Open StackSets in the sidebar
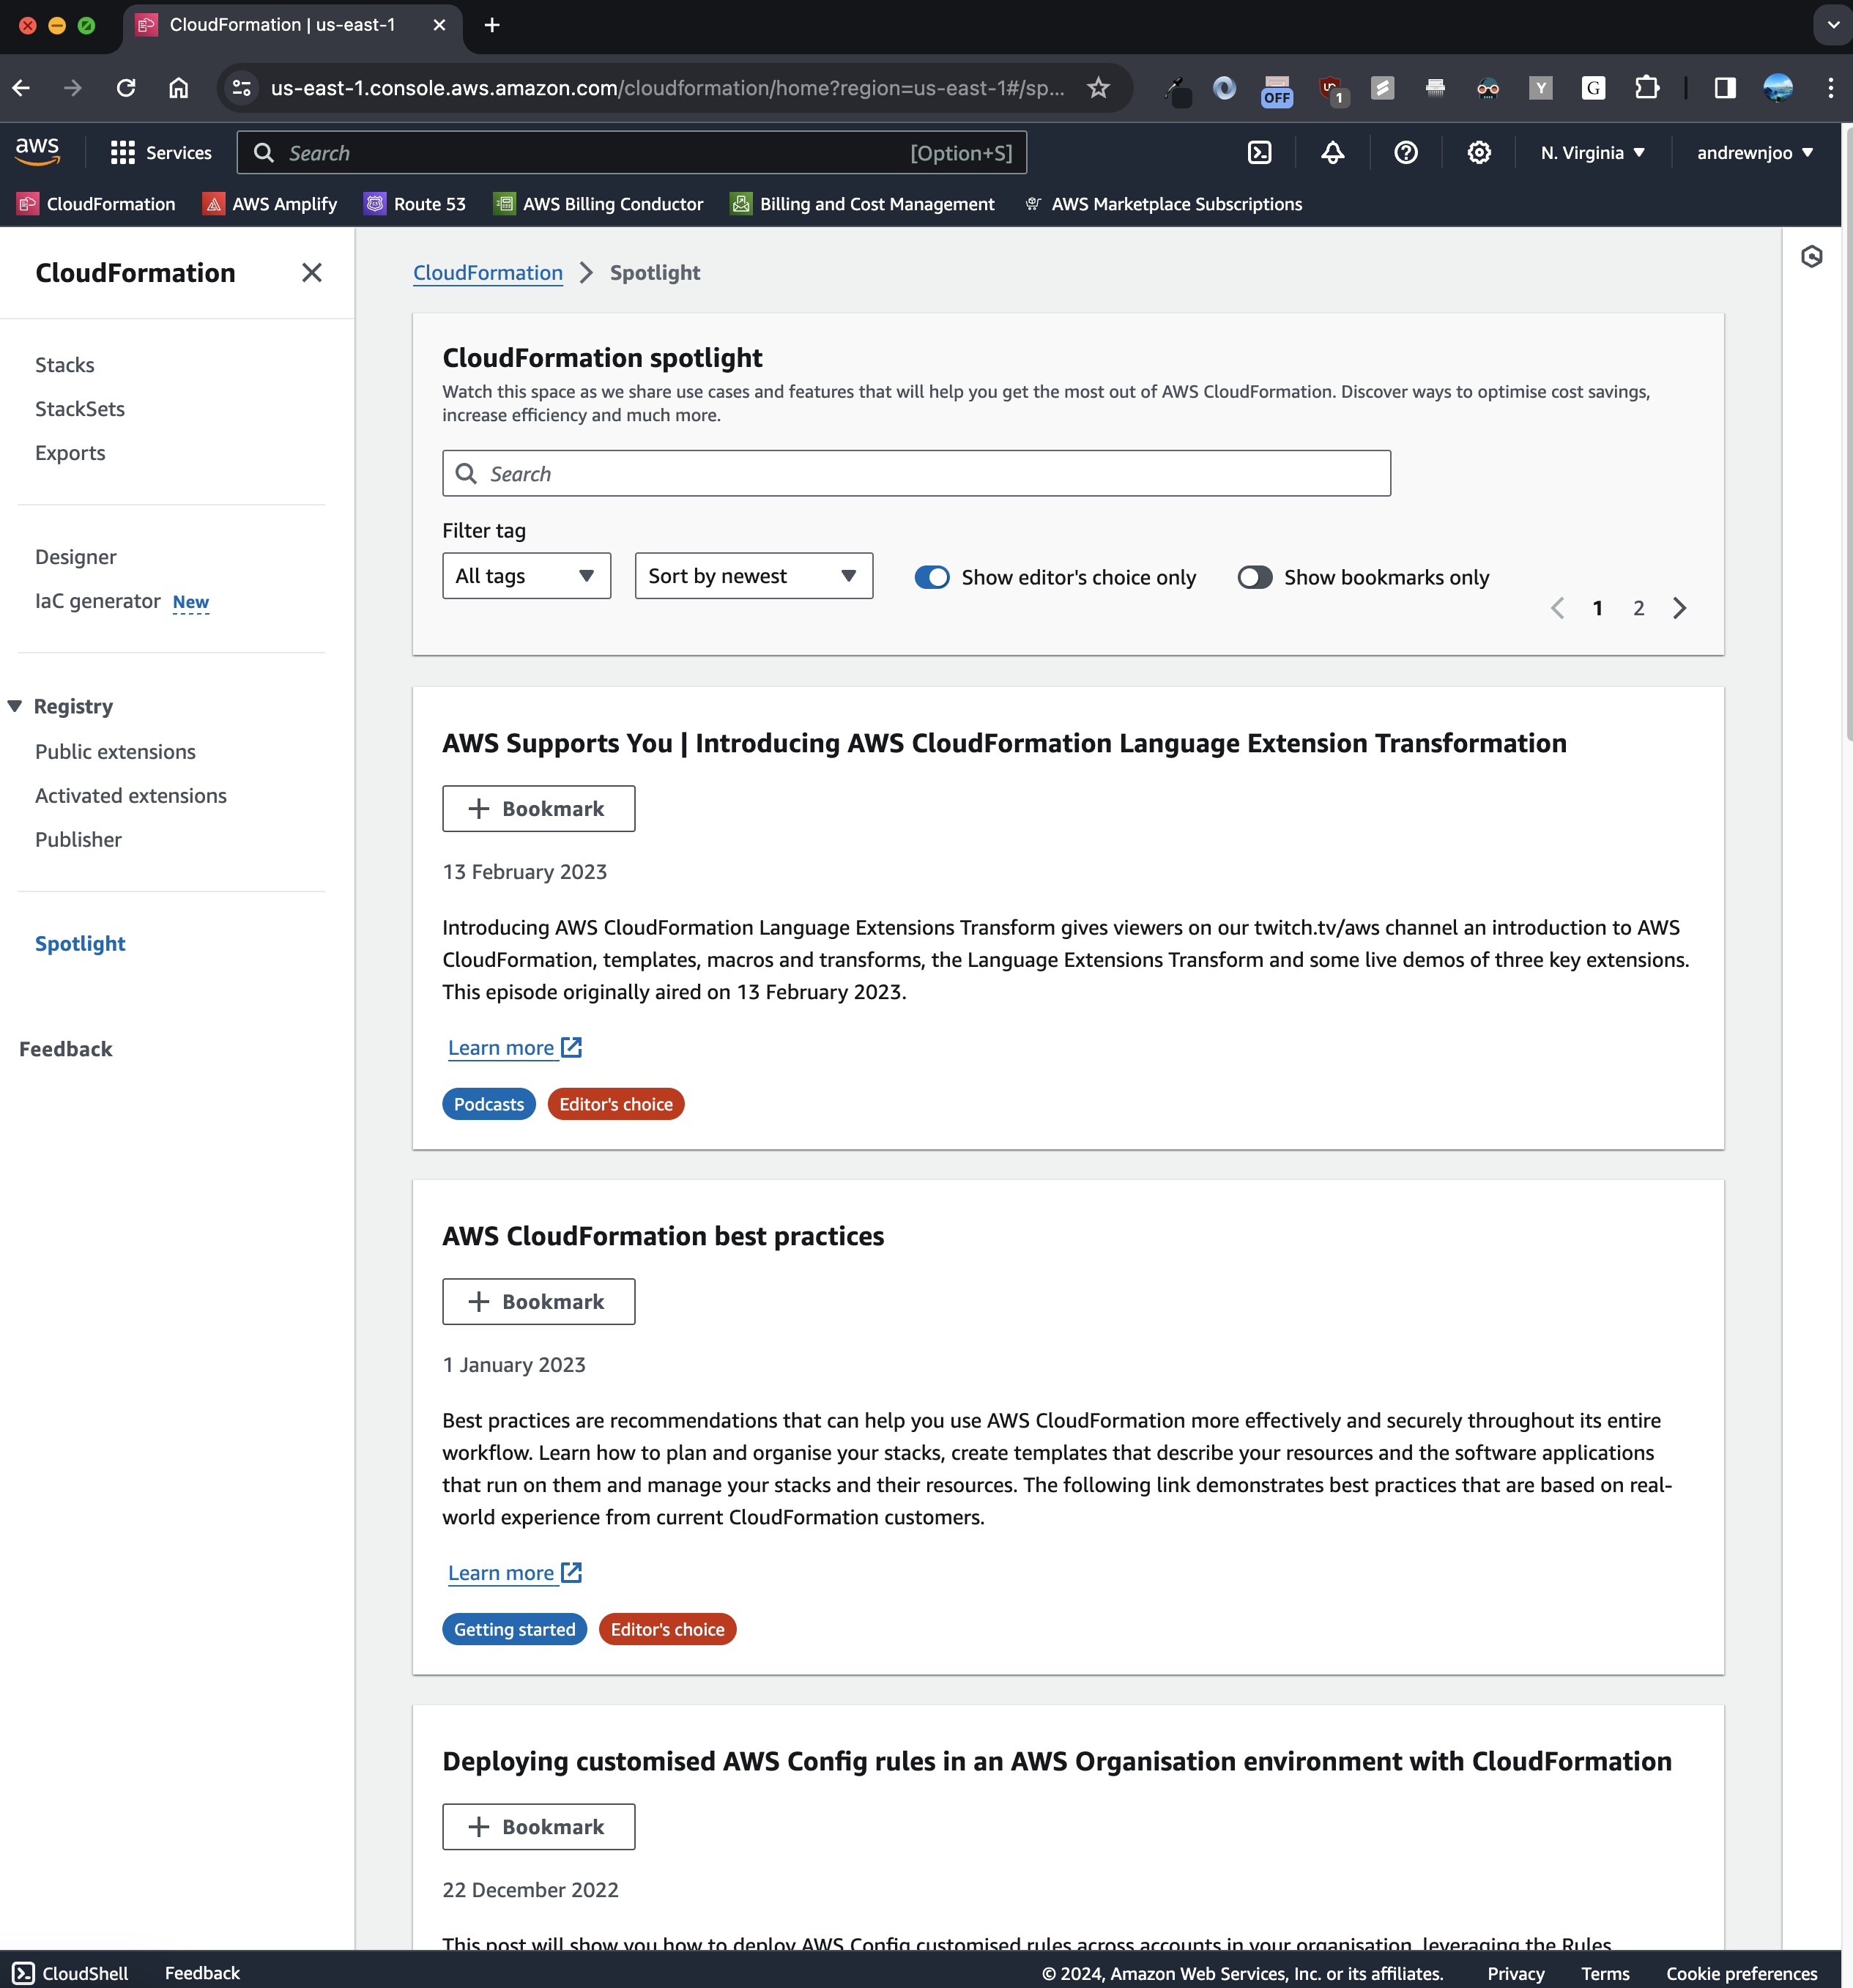Viewport: 1853px width, 1988px height. tap(80, 409)
